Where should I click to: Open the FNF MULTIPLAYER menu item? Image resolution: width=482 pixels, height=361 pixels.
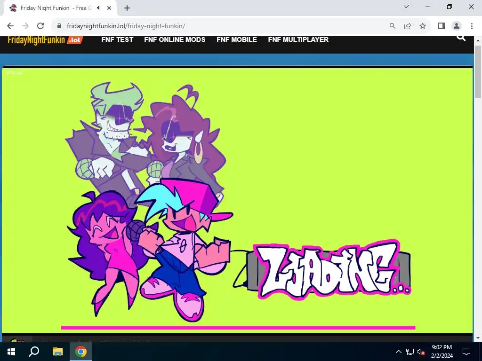click(x=298, y=39)
